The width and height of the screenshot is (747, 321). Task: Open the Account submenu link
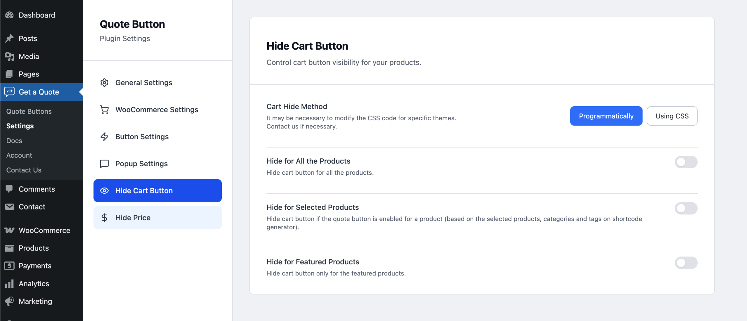(19, 155)
